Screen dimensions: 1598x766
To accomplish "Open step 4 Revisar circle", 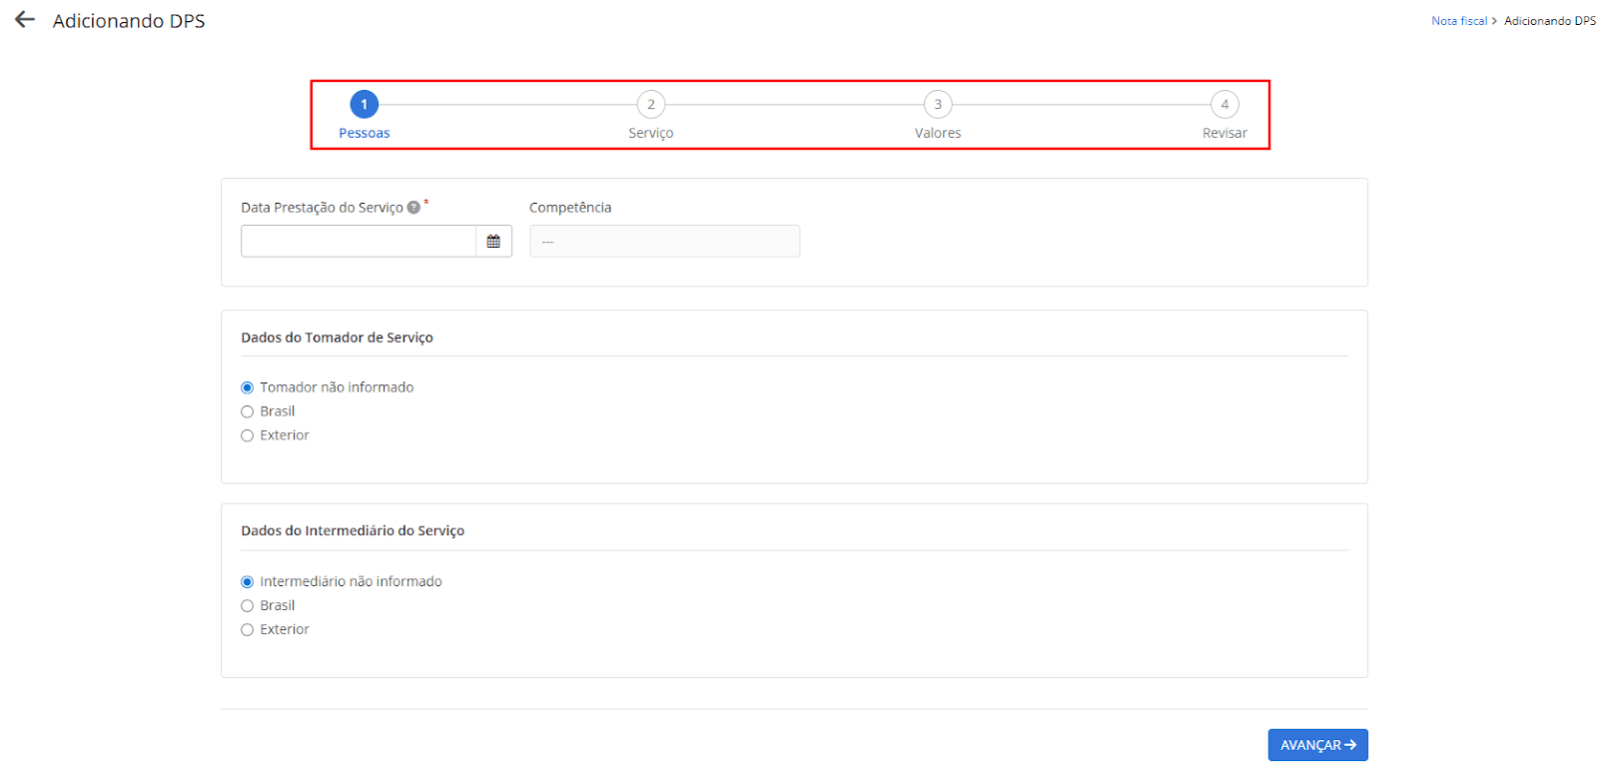I will click(x=1224, y=105).
